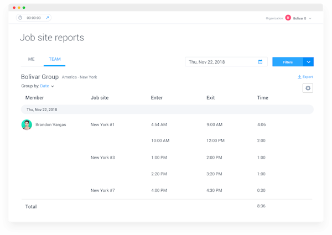The width and height of the screenshot is (332, 235).
Task: Click the New York #1 job site
Action: pyautogui.click(x=102, y=125)
